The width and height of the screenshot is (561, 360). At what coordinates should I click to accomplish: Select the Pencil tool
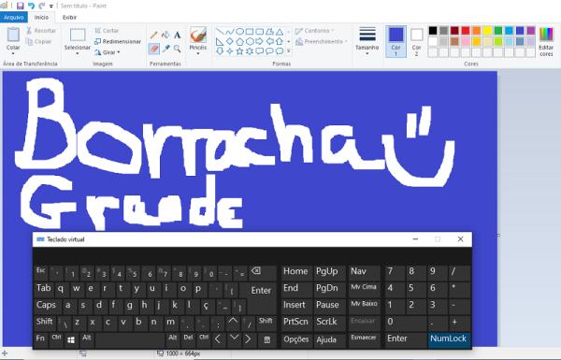point(154,36)
